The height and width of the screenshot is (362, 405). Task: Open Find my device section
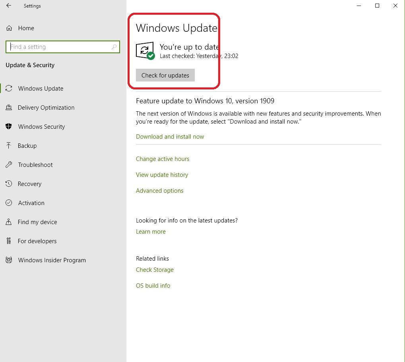point(37,222)
